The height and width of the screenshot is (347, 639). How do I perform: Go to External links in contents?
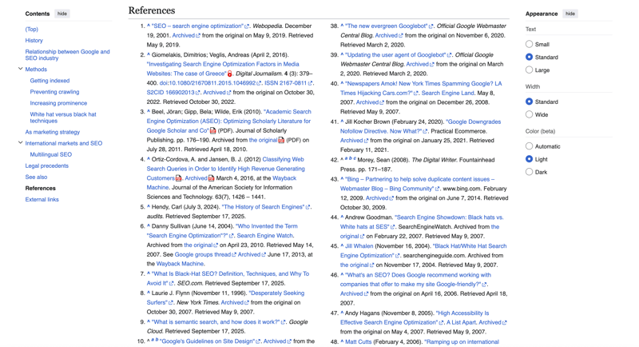(42, 199)
